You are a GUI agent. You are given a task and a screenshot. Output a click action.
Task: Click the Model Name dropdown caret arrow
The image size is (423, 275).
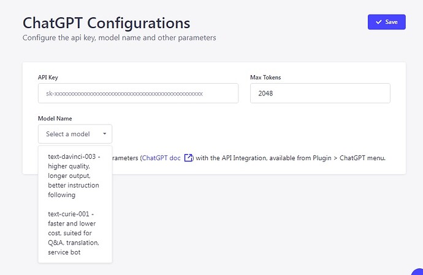click(104, 134)
